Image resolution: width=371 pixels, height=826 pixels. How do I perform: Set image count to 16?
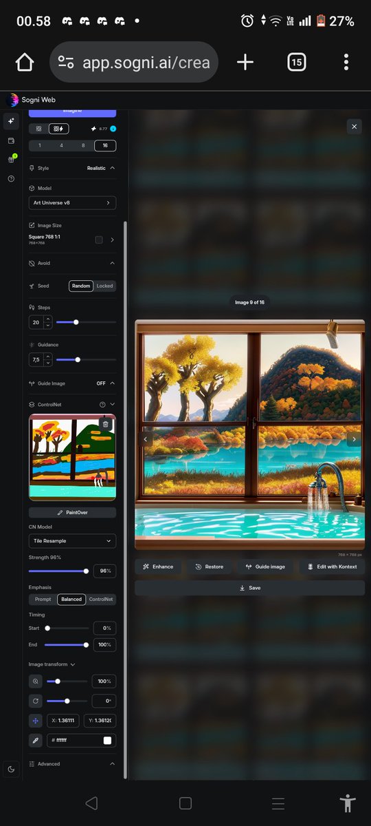coord(105,145)
